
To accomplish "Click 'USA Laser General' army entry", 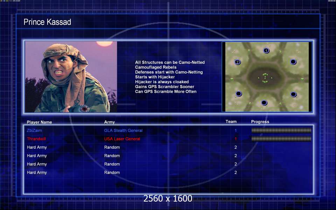I will [122, 139].
